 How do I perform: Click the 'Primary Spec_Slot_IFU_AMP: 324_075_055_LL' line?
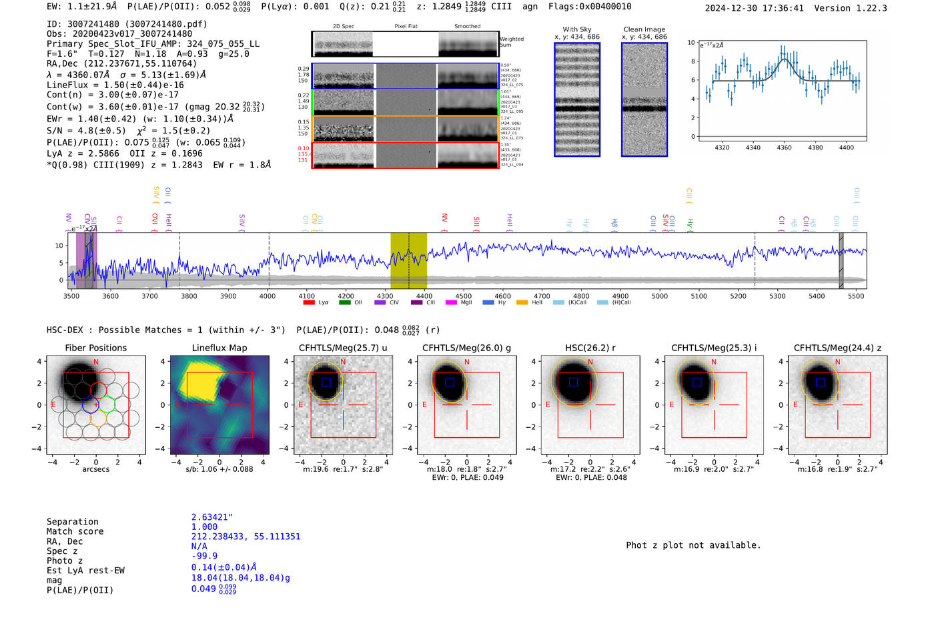153,44
